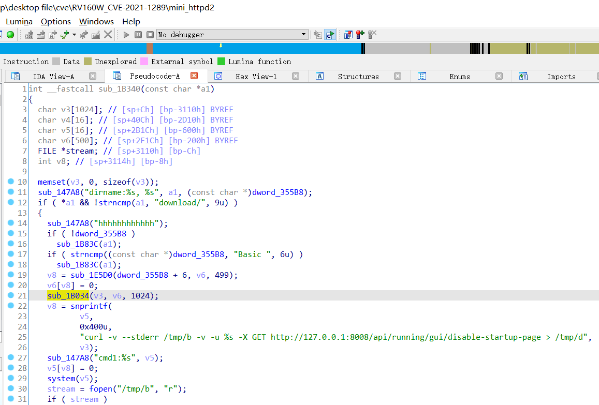The height and width of the screenshot is (405, 599).
Task: Click sub_1B83C call on line 16
Action: click(x=78, y=244)
